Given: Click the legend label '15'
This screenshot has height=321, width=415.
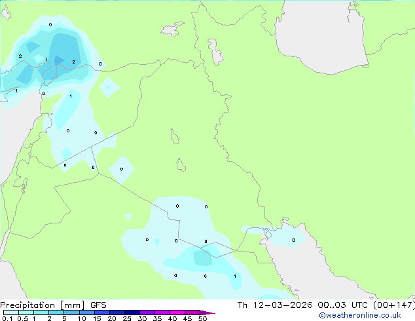Looking at the screenshot, I should tap(97, 318).
